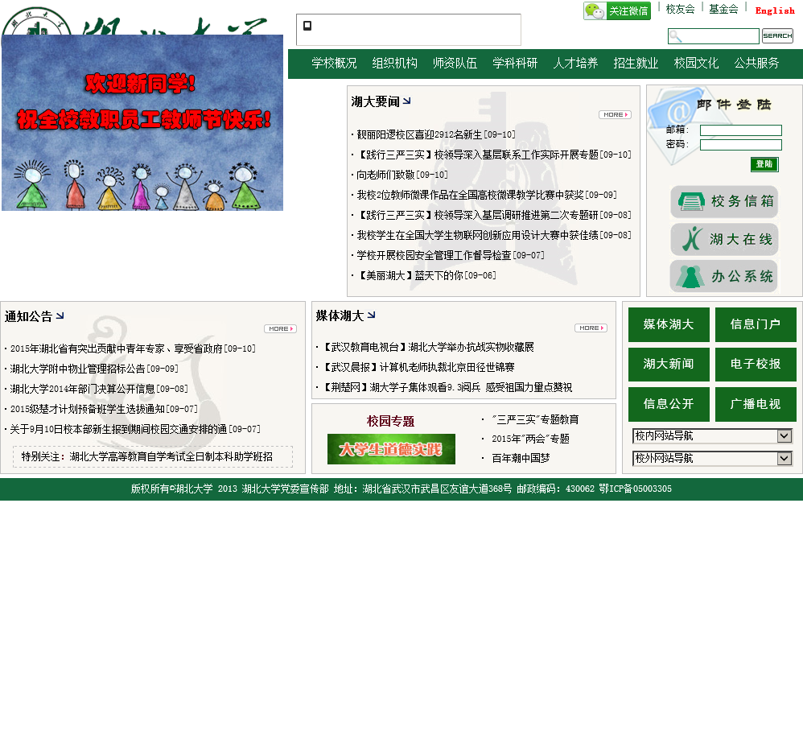803x730 pixels.
Task: Click the site search input field
Action: [x=714, y=36]
